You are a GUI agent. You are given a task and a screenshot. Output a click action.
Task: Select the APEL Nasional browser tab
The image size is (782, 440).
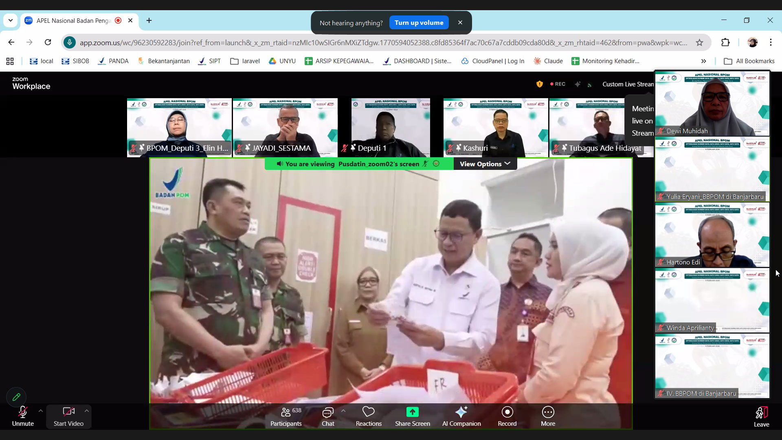(x=73, y=20)
